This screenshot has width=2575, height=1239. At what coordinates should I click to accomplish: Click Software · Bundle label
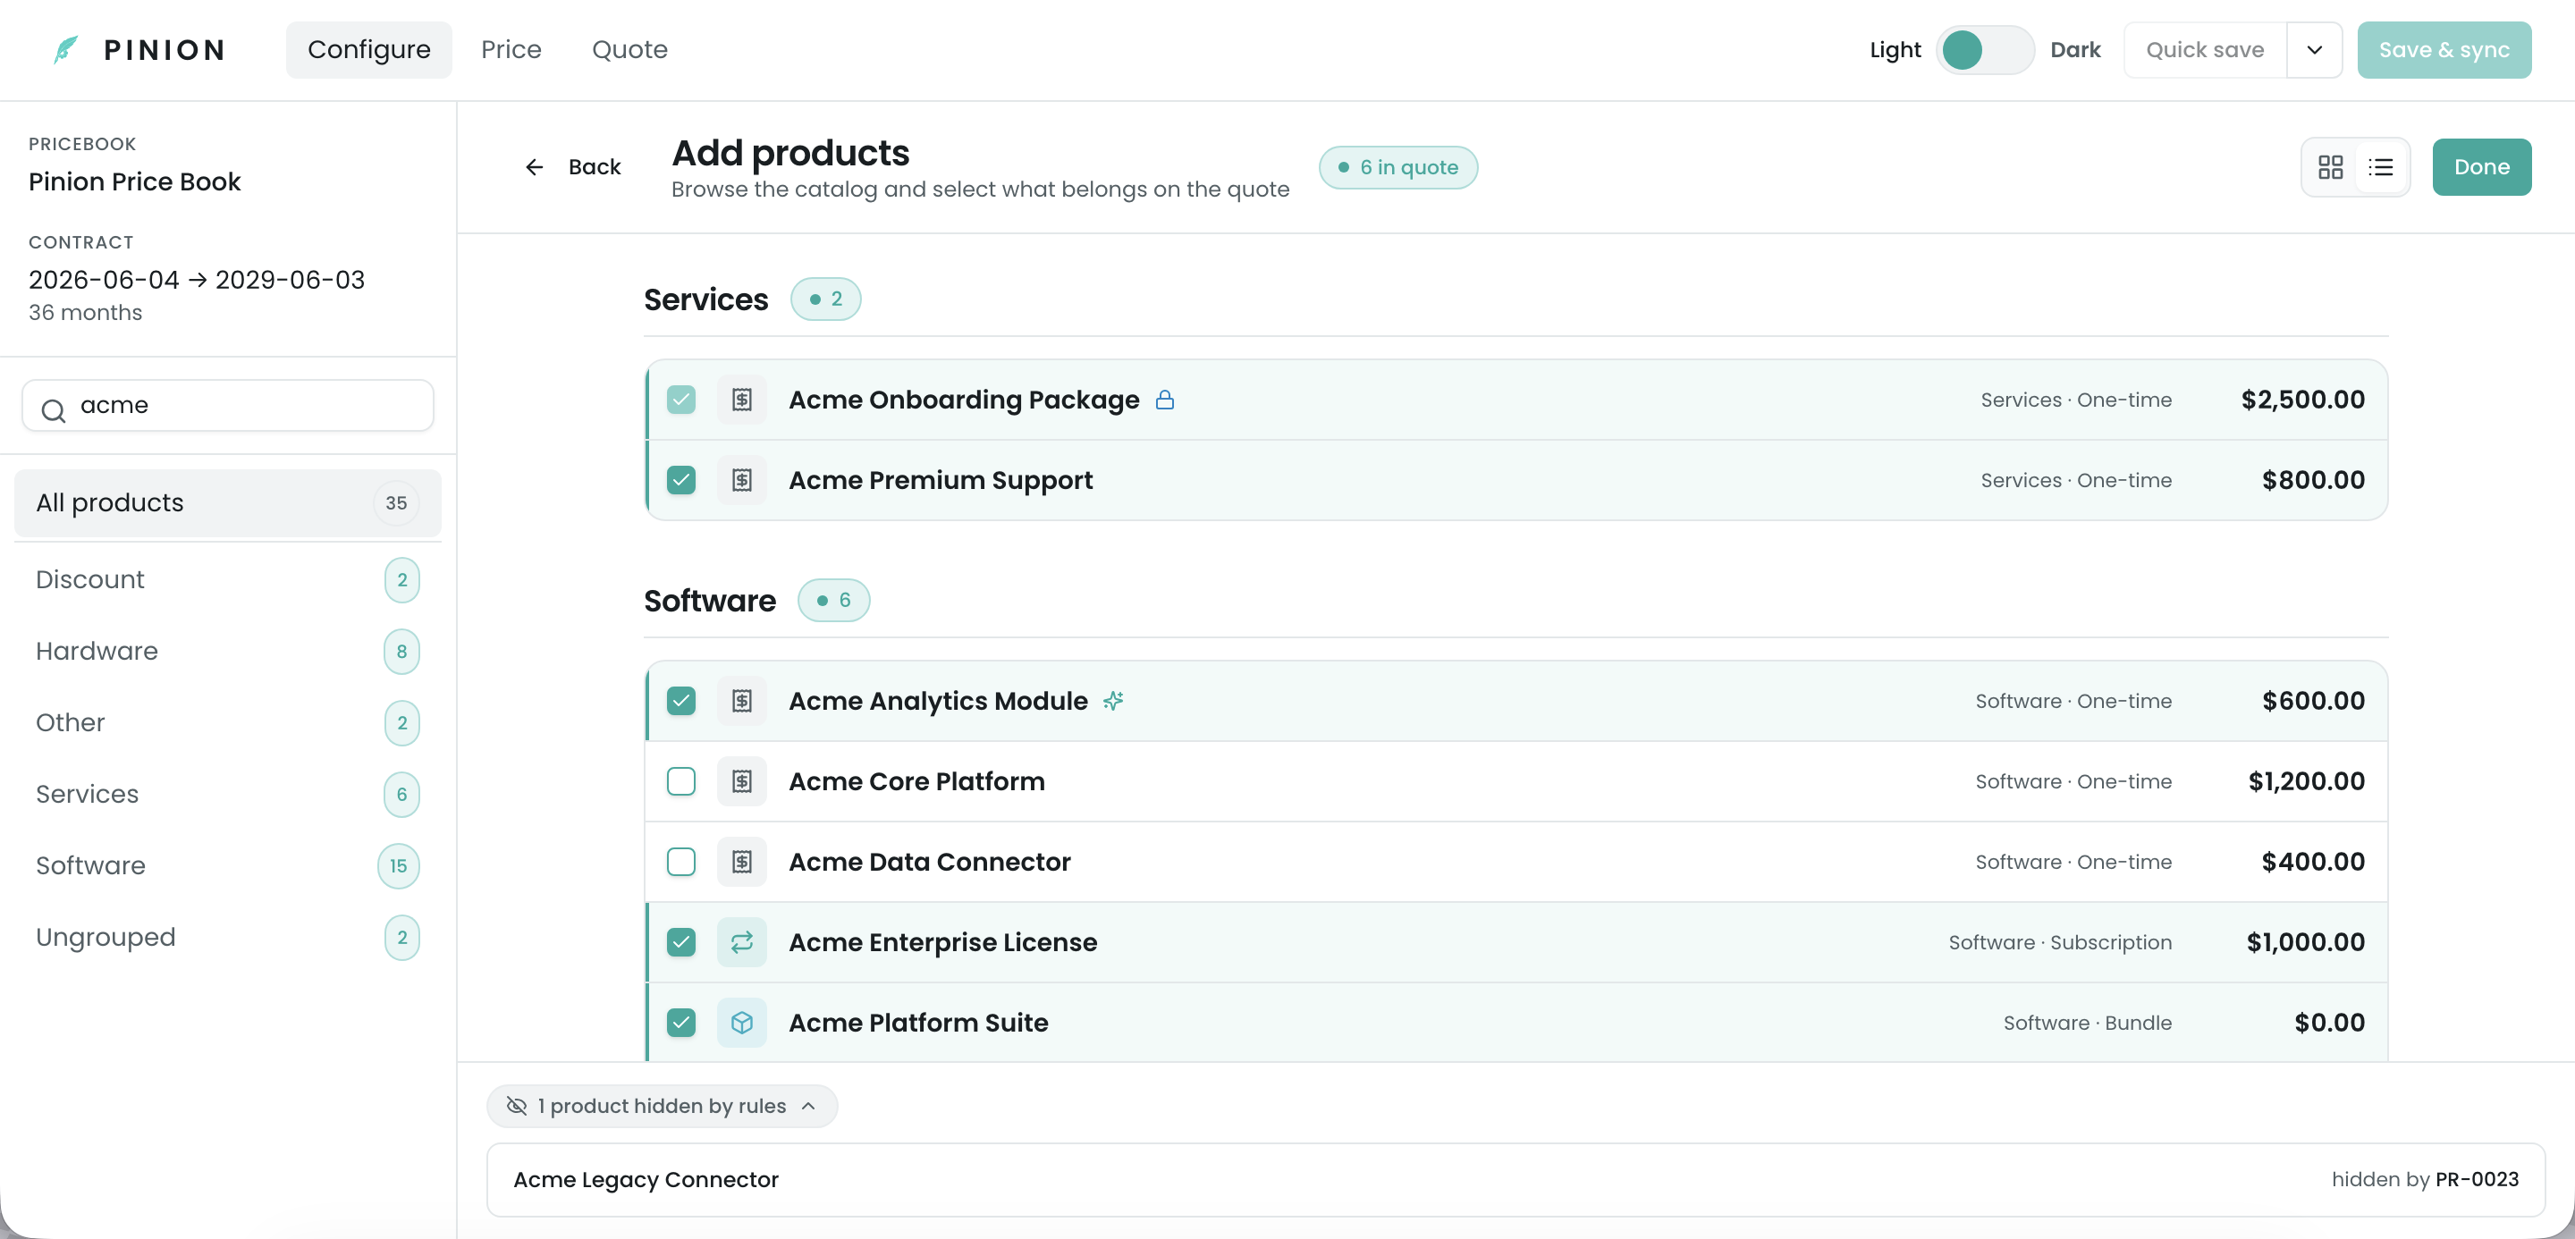coord(2087,1022)
